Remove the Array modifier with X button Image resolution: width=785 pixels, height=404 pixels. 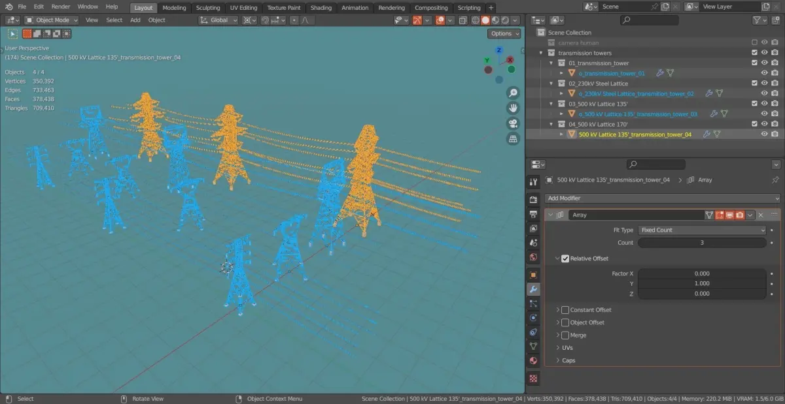[x=761, y=215]
